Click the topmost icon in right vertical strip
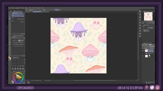 point(140,12)
